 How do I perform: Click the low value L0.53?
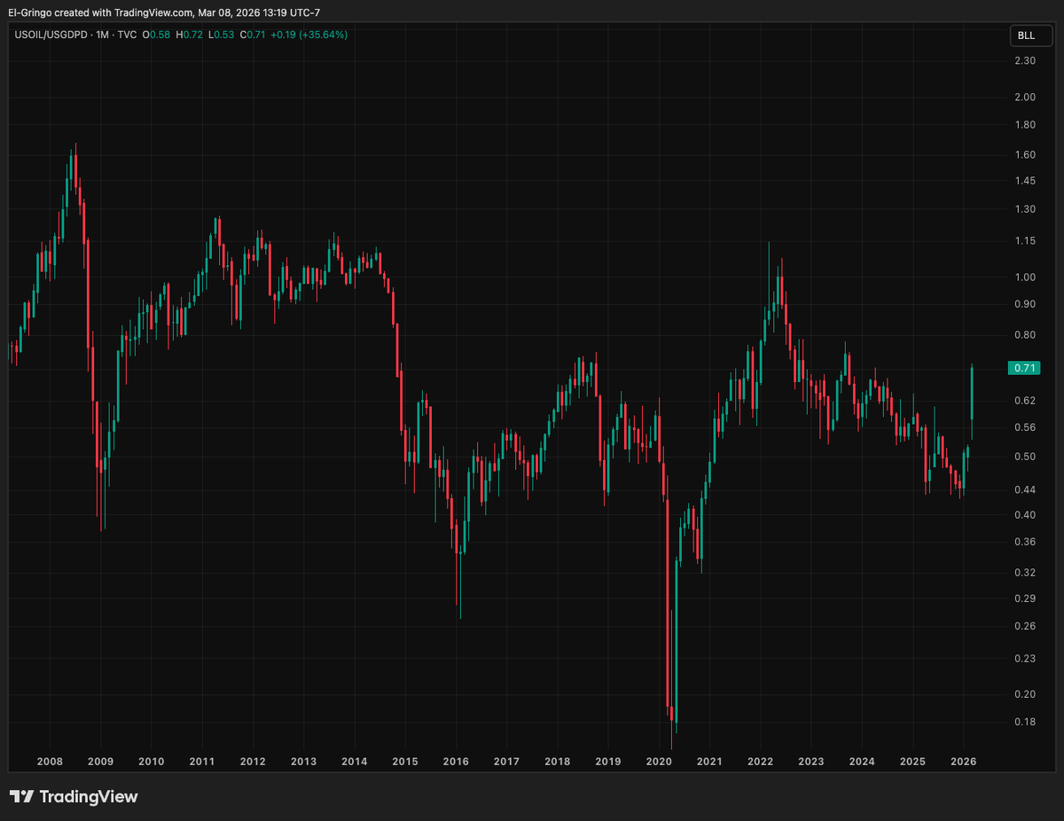tap(221, 35)
